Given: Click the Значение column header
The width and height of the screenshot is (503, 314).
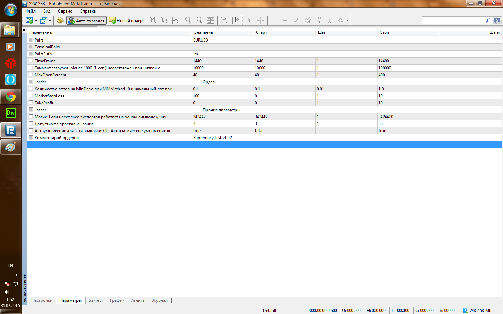Looking at the screenshot, I should (223, 32).
